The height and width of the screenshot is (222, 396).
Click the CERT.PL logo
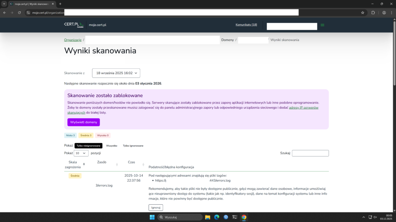74,25
